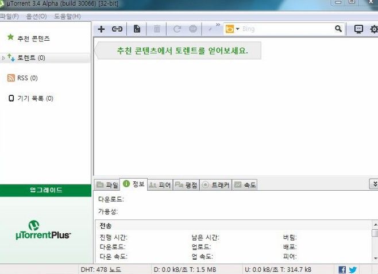Screen dimensions: 378x274
Task: Select 추천 콘텐츠 in sidebar
Action: (33, 38)
